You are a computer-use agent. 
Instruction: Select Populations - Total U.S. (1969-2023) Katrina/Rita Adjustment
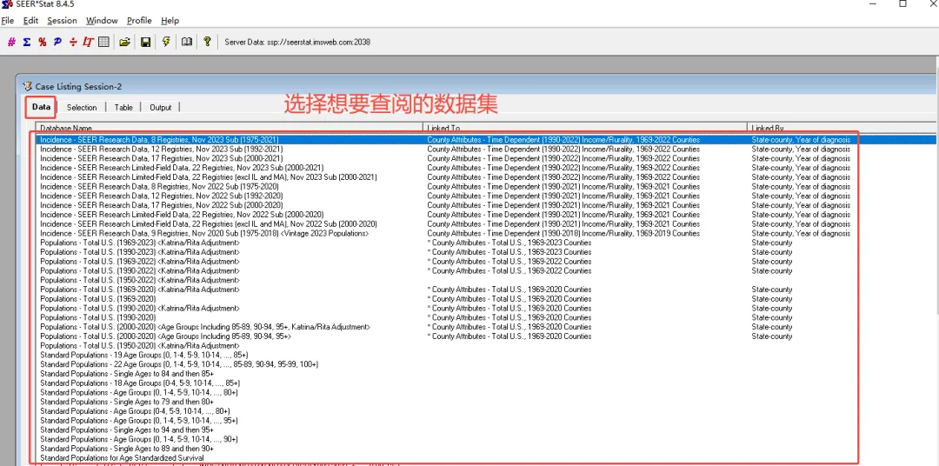point(139,243)
